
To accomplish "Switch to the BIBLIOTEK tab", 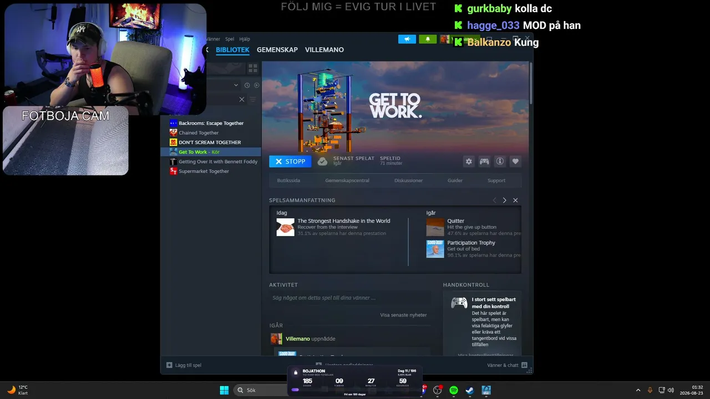I will [232, 50].
